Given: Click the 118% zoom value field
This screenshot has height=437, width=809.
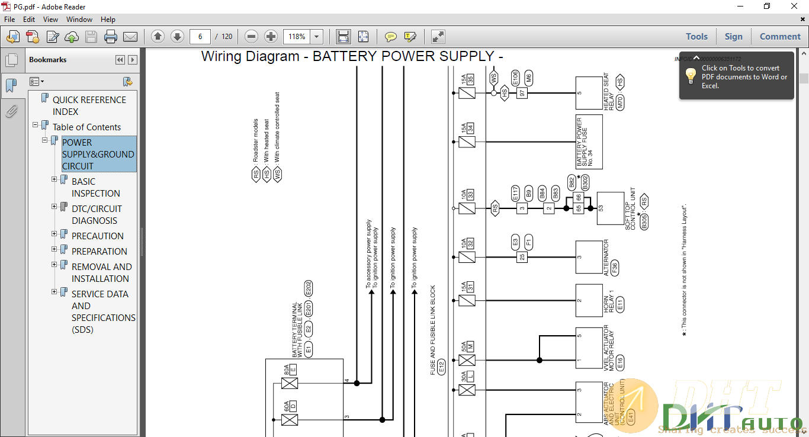Looking at the screenshot, I should (297, 37).
